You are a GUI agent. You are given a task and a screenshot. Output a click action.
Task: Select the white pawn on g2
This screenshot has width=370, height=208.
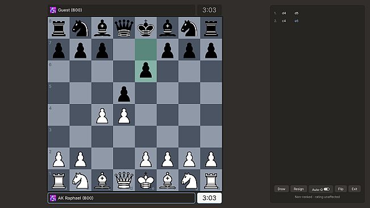(189, 159)
